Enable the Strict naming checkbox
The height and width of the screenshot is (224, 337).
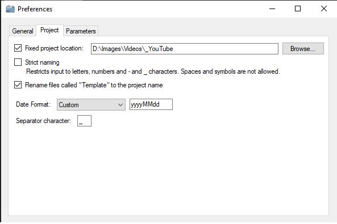(18, 62)
